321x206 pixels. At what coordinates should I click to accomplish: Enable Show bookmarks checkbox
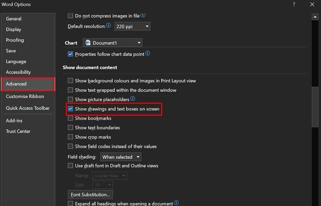click(x=70, y=118)
